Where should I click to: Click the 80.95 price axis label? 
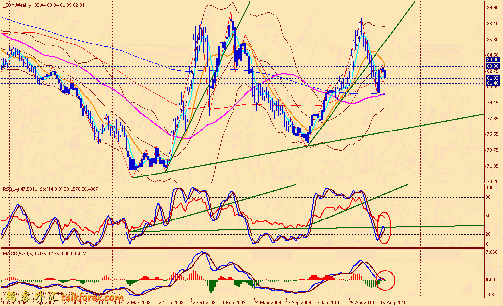tap(493, 87)
